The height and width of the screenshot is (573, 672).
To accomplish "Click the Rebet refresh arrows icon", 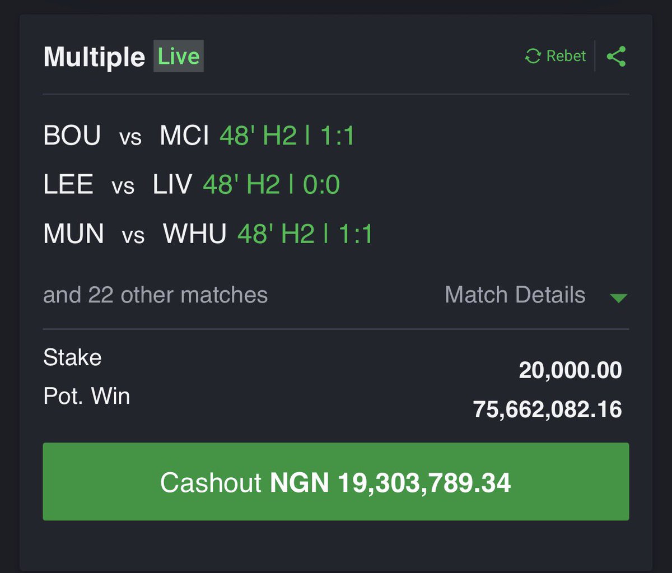I will (x=533, y=56).
